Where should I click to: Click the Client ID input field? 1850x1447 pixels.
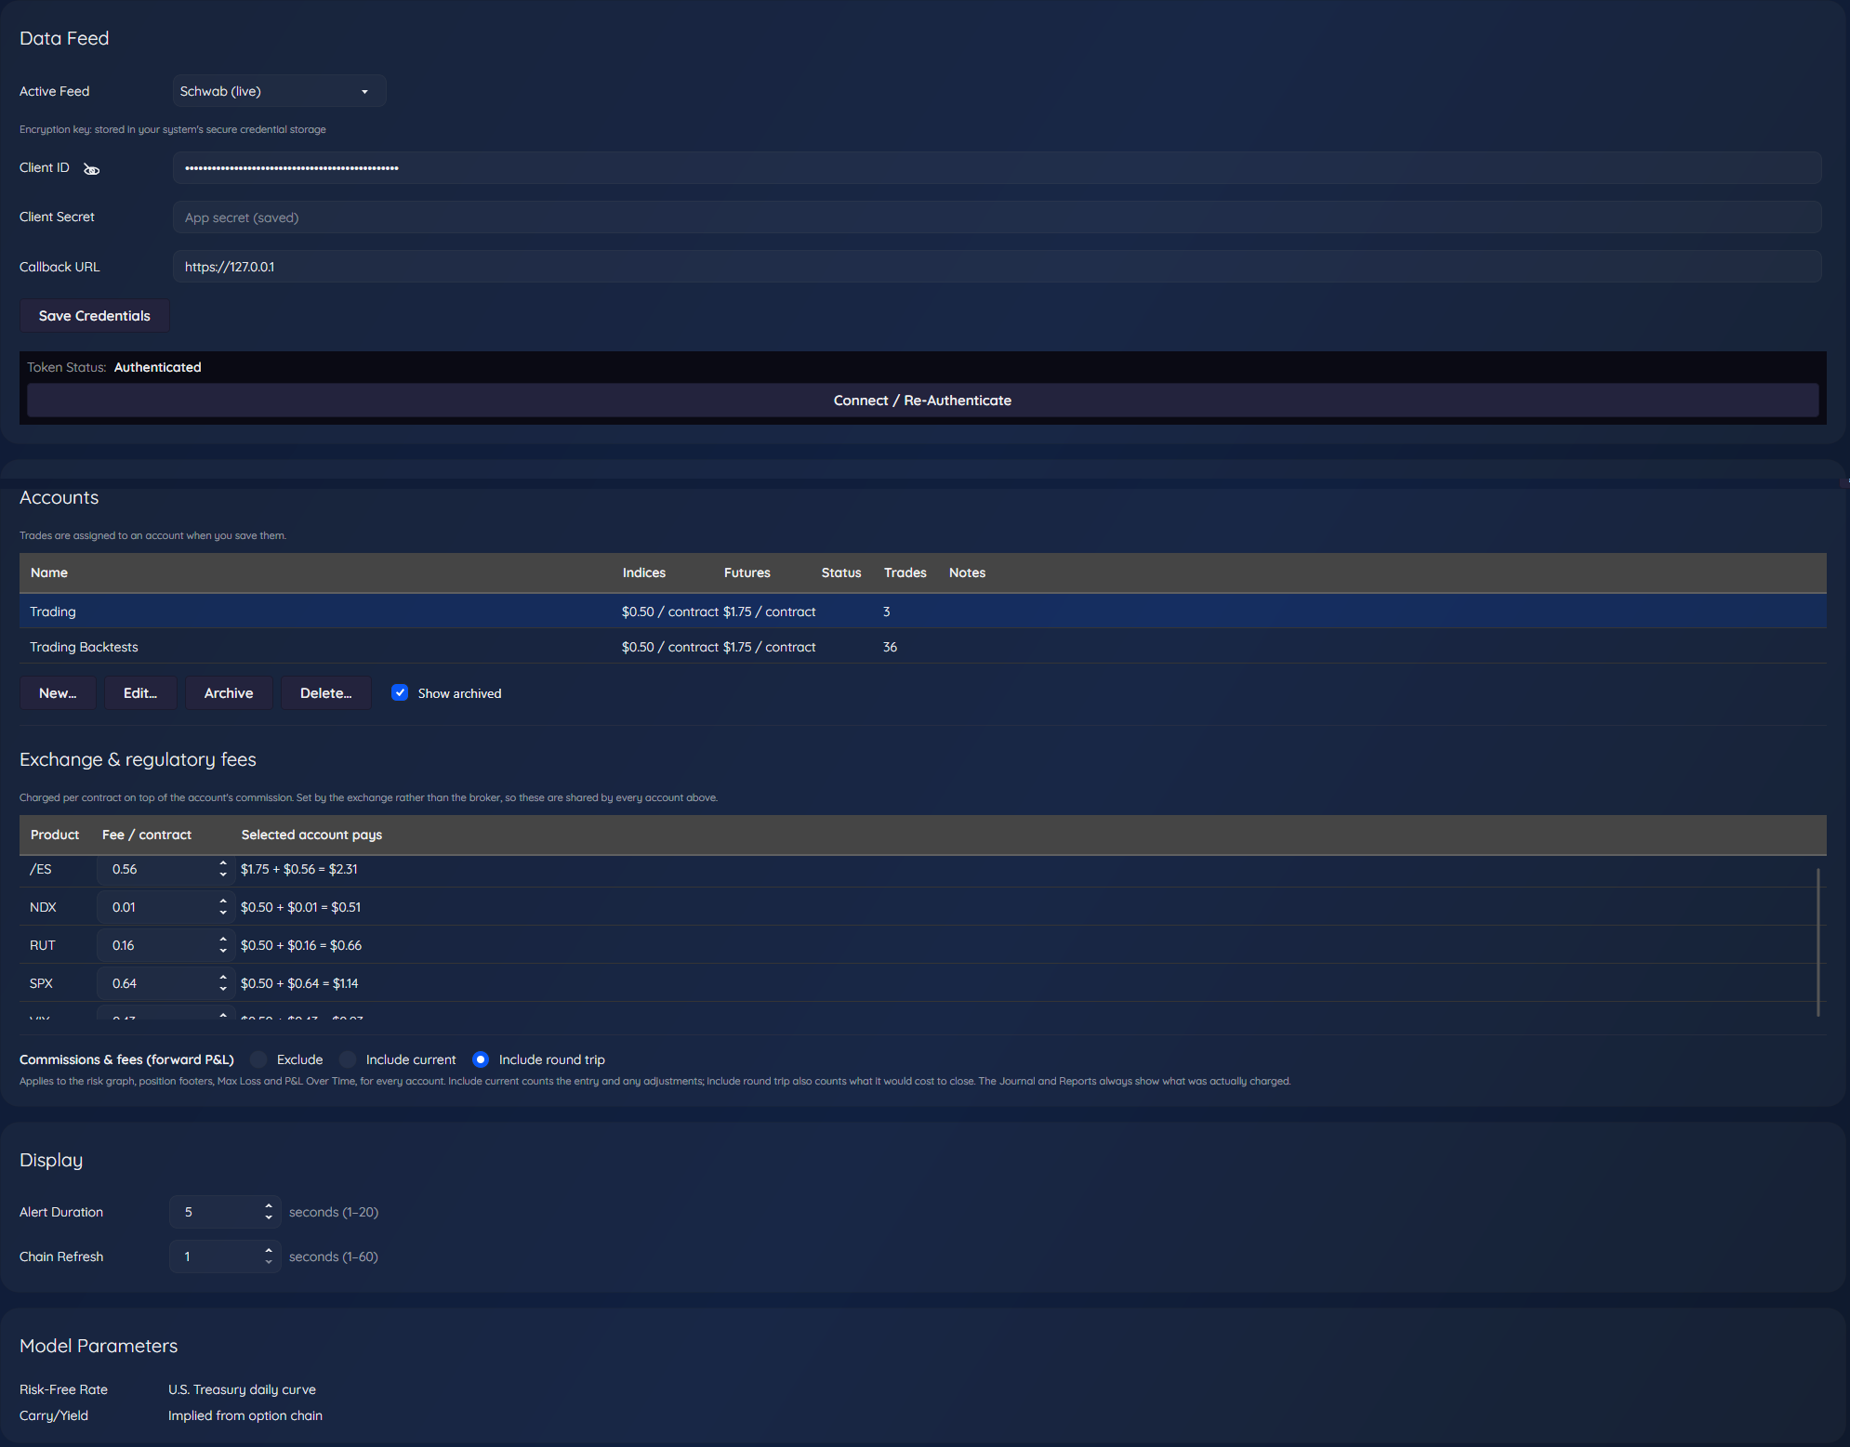tap(997, 168)
